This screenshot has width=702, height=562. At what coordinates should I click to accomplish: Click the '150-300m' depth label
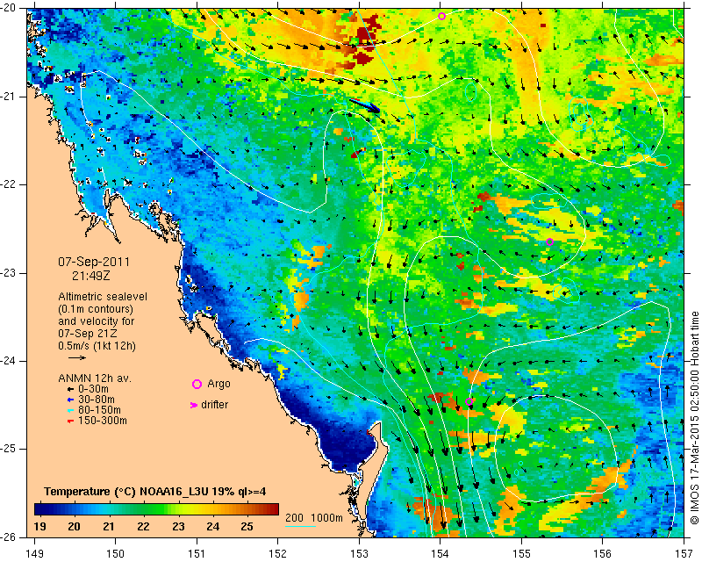(103, 421)
